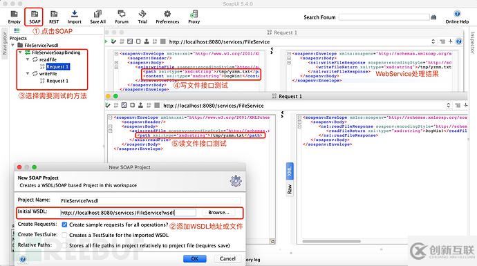Click horizontal scrollbar in readFile response pane
477x266 pixels.
tap(331, 241)
